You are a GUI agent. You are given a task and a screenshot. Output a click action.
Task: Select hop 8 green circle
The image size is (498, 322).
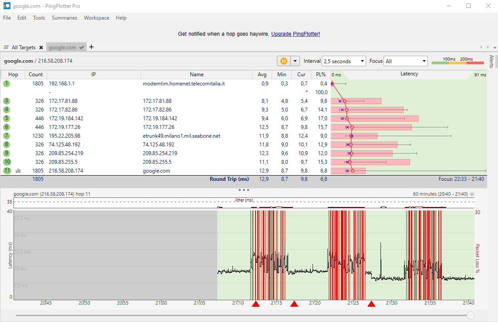pyautogui.click(x=7, y=145)
